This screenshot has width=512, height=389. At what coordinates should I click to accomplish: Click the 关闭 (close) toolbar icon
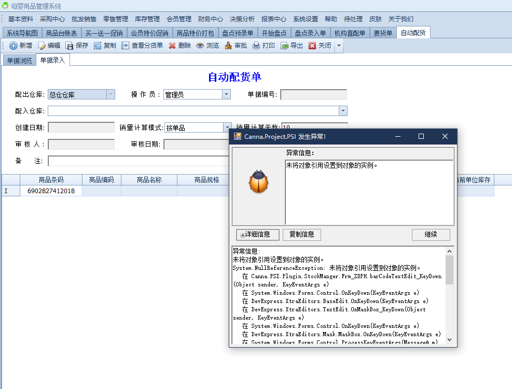tap(312, 46)
